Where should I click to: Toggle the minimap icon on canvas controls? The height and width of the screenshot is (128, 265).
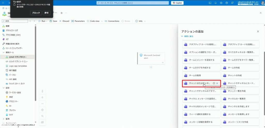tap(42, 122)
